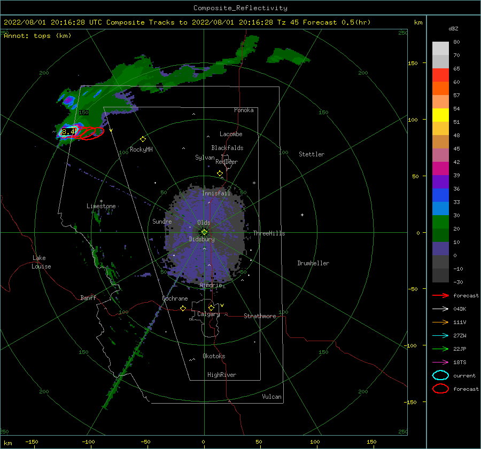Click the HighRiver label

222,375
